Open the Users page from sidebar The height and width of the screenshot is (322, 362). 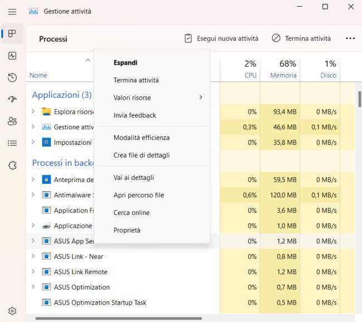point(12,121)
